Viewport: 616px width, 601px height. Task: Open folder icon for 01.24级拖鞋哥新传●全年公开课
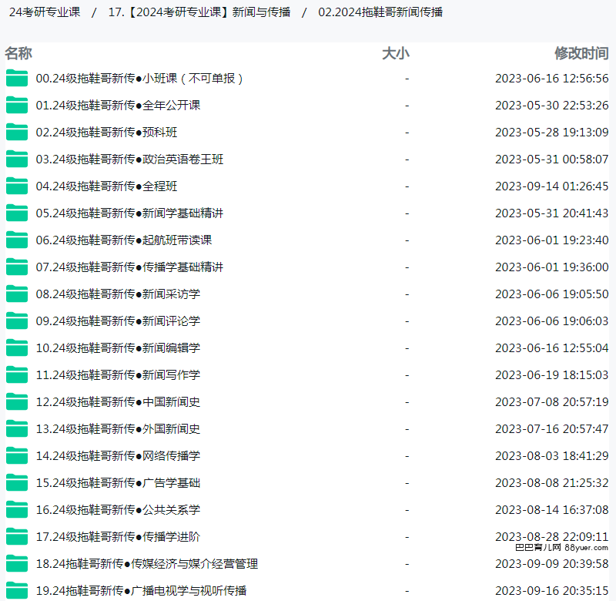[17, 105]
